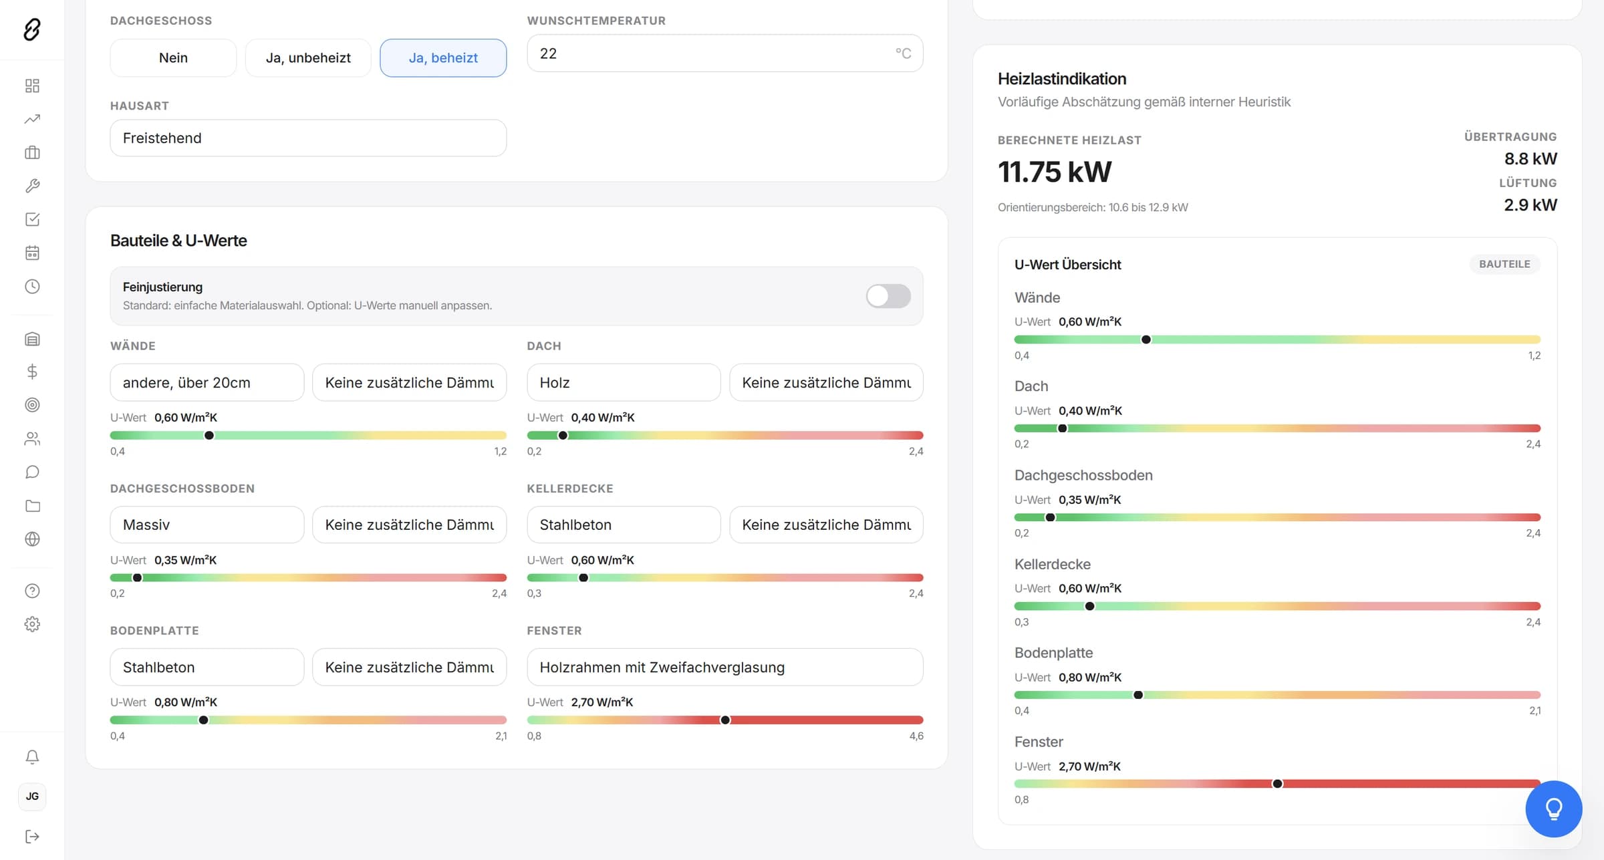
Task: Click the Kellerdecke U-Wert slider handle
Action: (x=583, y=577)
